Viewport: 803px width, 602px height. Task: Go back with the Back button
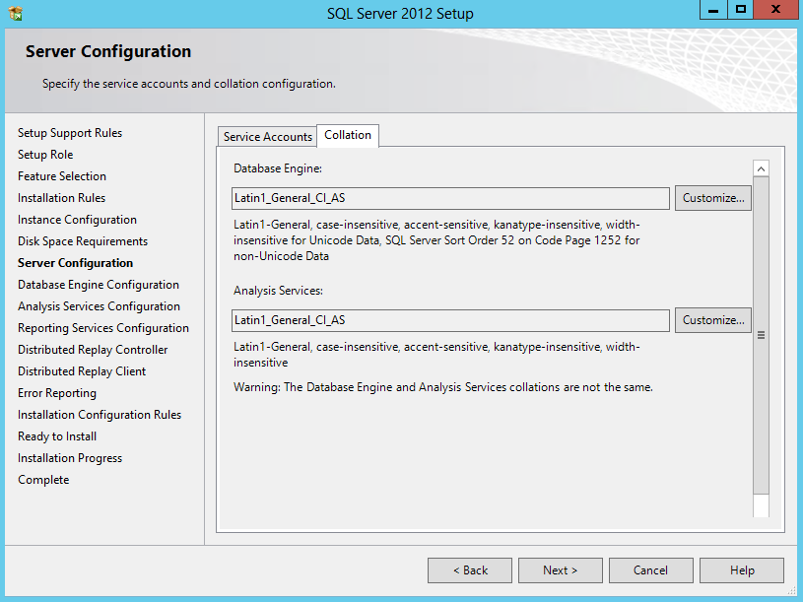pyautogui.click(x=470, y=570)
